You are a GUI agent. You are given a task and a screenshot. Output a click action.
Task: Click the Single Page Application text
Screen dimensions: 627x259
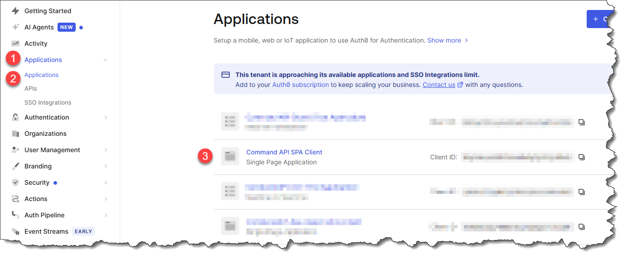[x=281, y=162]
